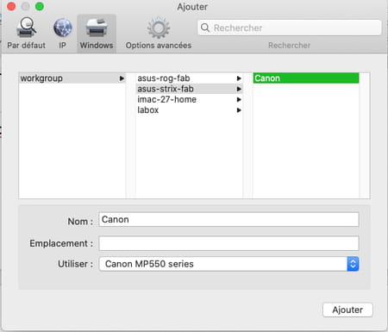Expand the labox arrow
The height and width of the screenshot is (332, 388).
239,110
